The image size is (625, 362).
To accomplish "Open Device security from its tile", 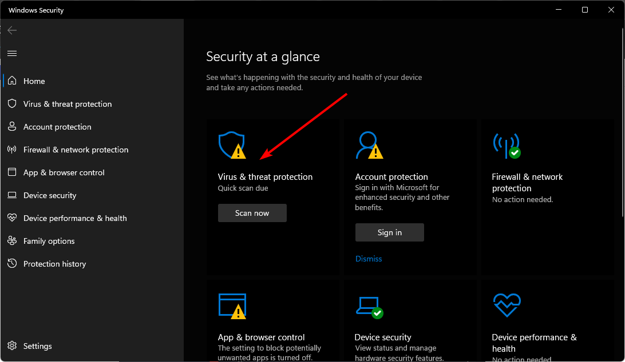I will tap(382, 337).
